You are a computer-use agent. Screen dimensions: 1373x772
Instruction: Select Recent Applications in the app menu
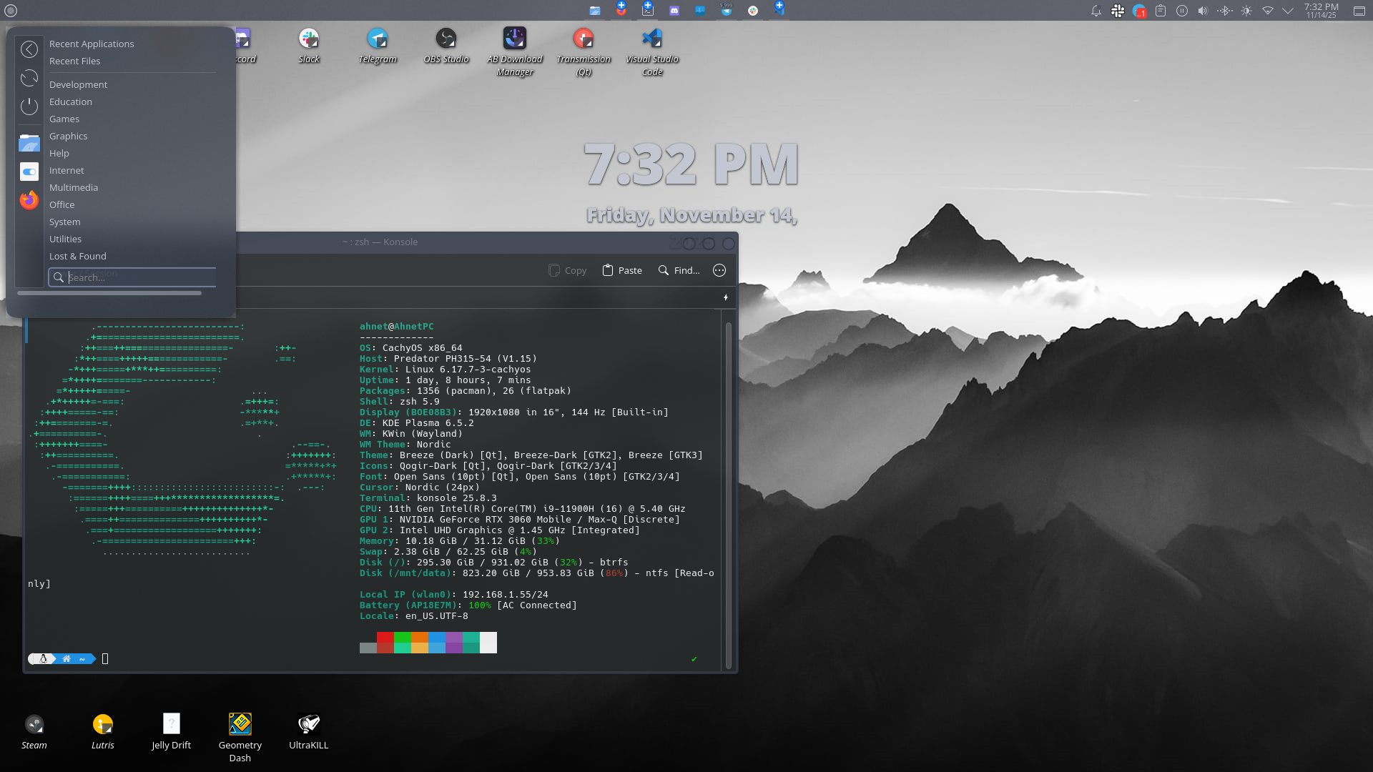[91, 44]
